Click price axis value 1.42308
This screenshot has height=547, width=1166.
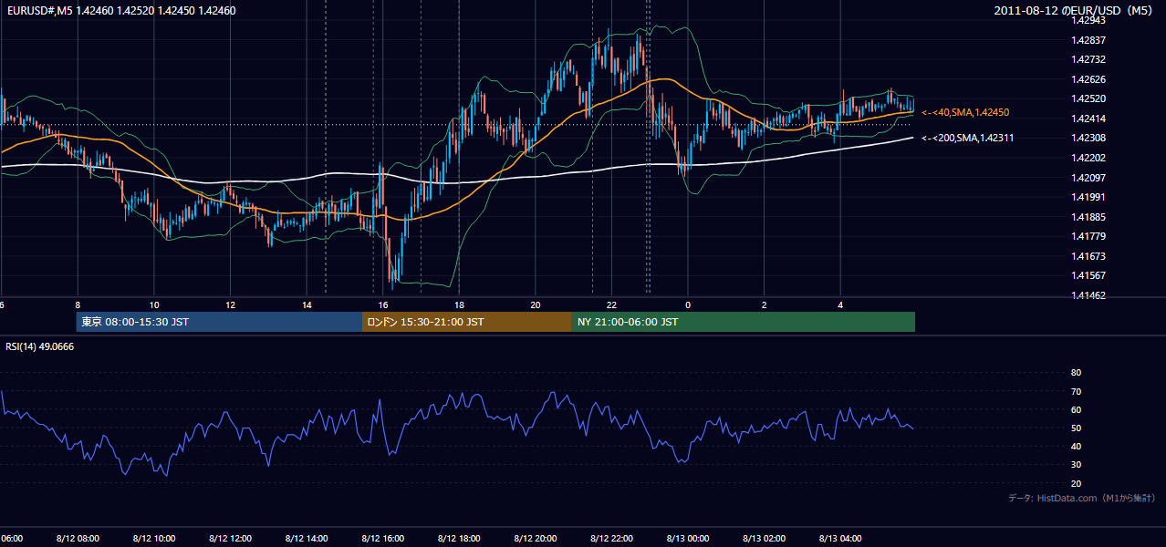1089,138
